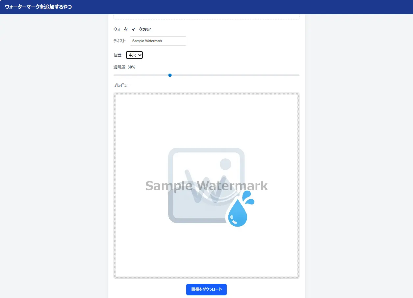Click the 位置 label
Screen dimensions: 413x298
(117, 55)
